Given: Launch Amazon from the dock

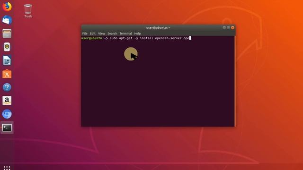Looking at the screenshot, I should (7, 101).
